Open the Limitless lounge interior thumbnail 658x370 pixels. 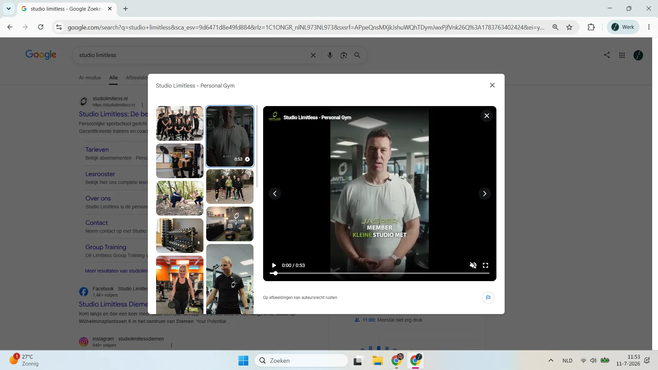tap(230, 224)
